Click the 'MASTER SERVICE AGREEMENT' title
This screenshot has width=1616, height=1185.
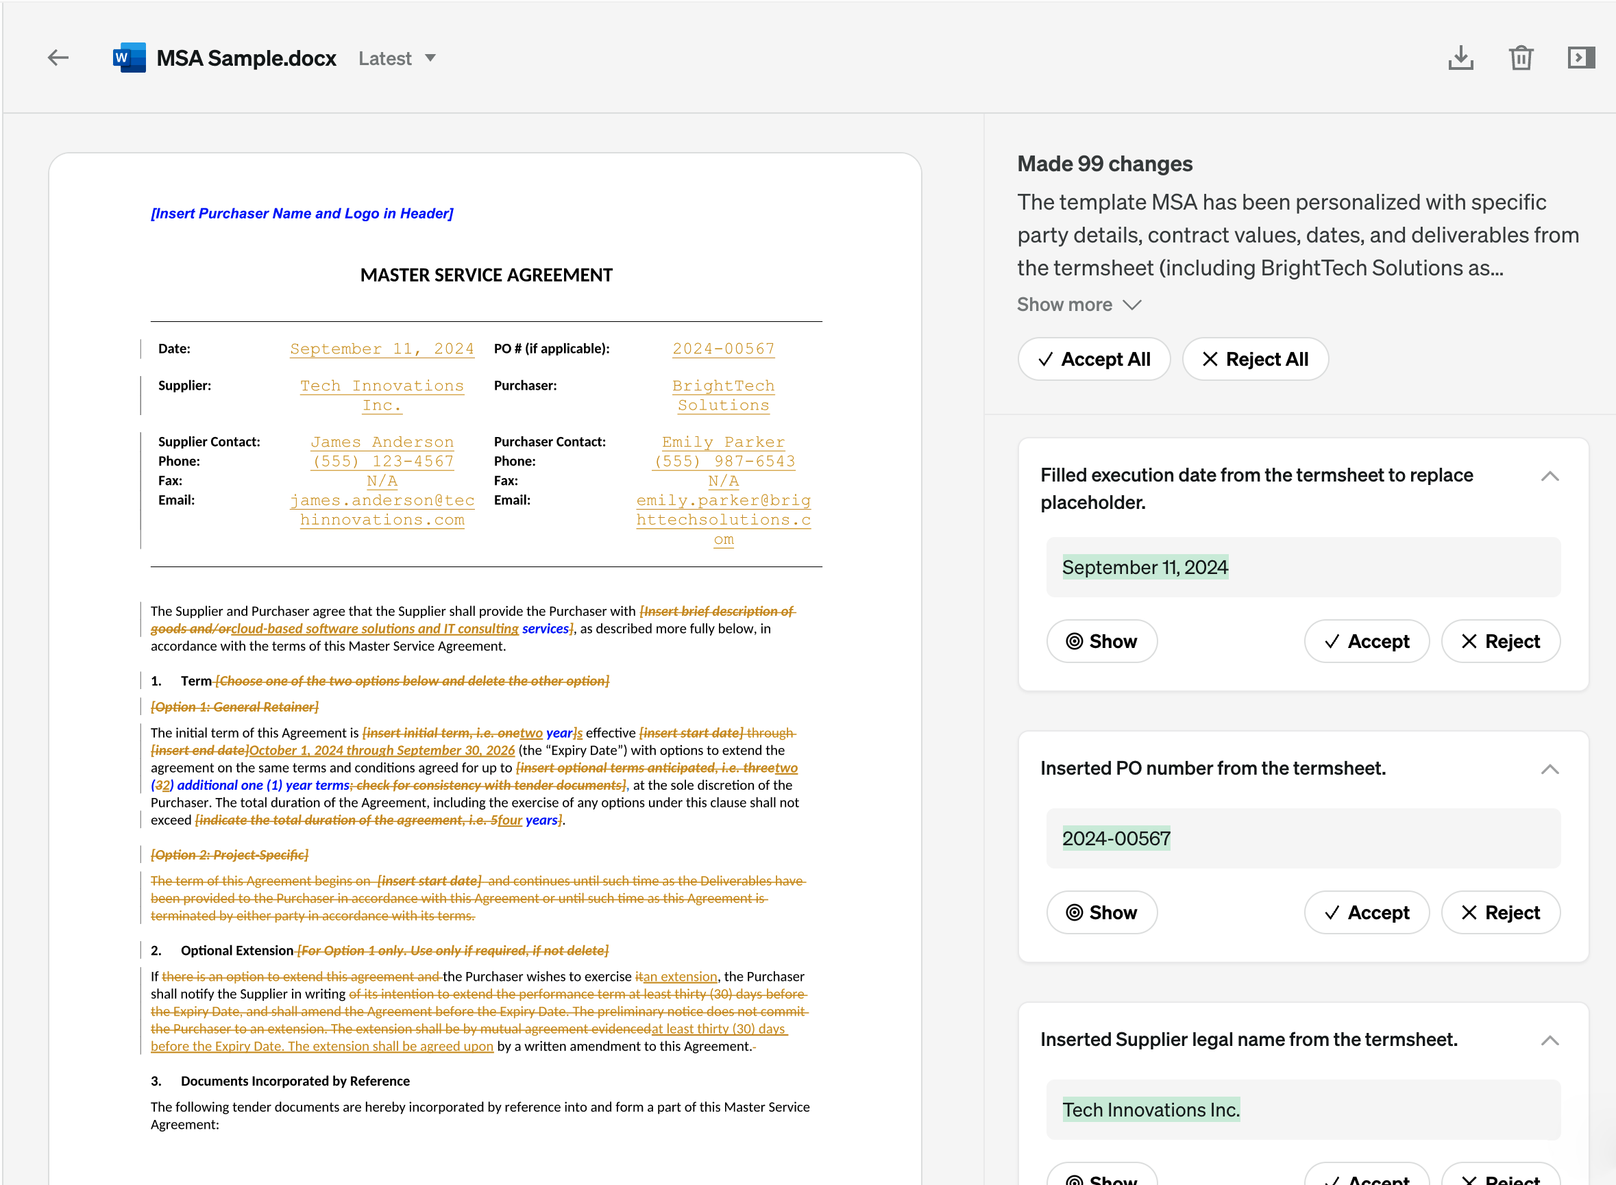(486, 275)
